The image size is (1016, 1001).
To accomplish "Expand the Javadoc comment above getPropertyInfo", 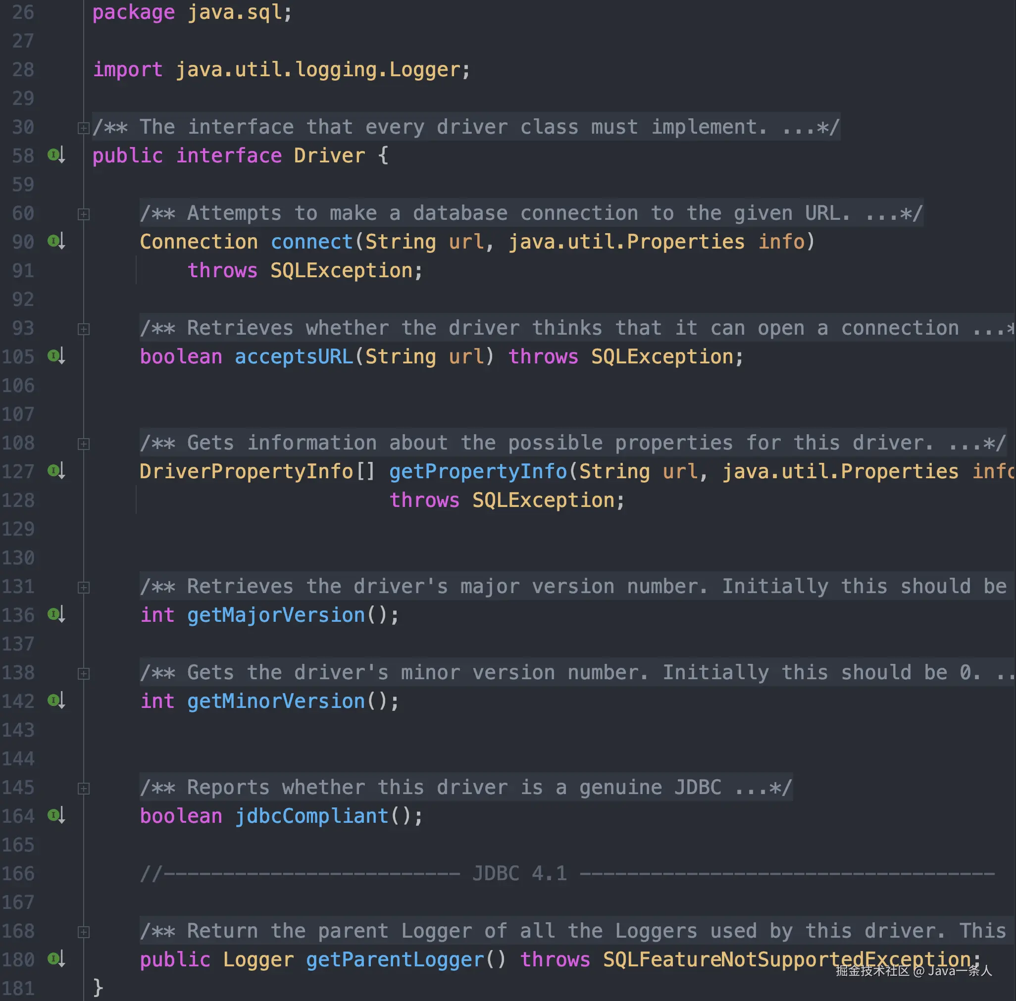I will click(x=83, y=443).
